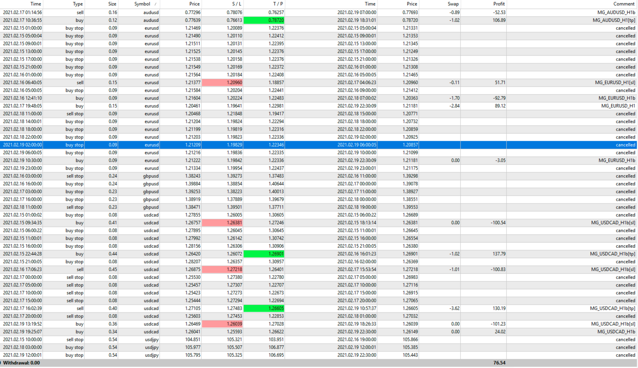Click total profit 76.54 in summary bar
Image resolution: width=638 pixels, height=368 pixels.
click(499, 363)
